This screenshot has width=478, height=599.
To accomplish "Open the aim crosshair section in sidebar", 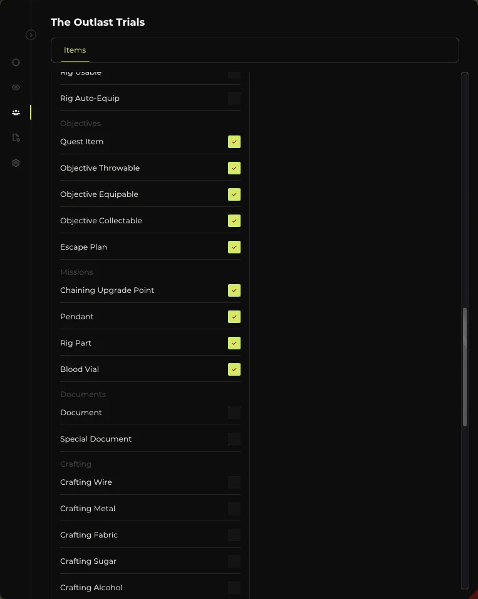I will (16, 62).
